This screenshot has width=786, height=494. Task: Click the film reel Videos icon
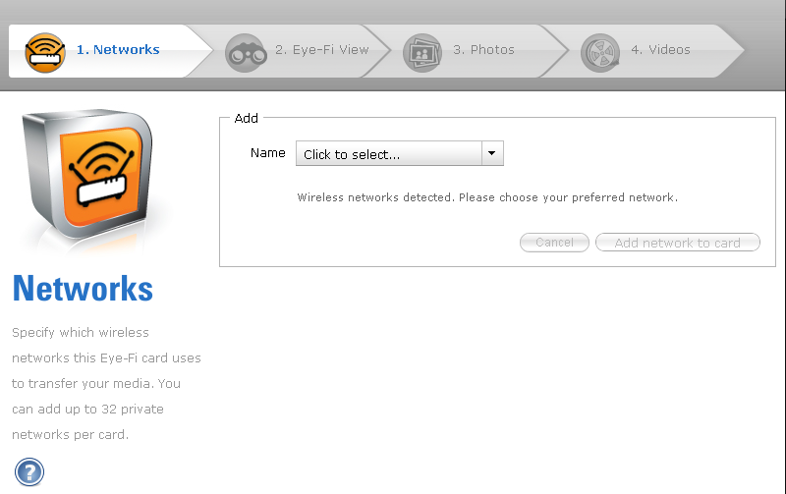pyautogui.click(x=600, y=53)
